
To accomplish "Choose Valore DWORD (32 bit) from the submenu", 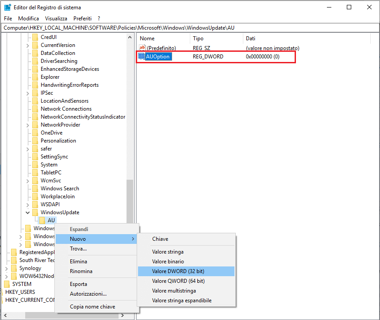I will (x=186, y=271).
